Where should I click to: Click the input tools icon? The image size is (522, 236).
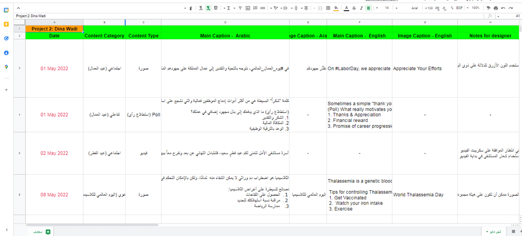click(191, 8)
